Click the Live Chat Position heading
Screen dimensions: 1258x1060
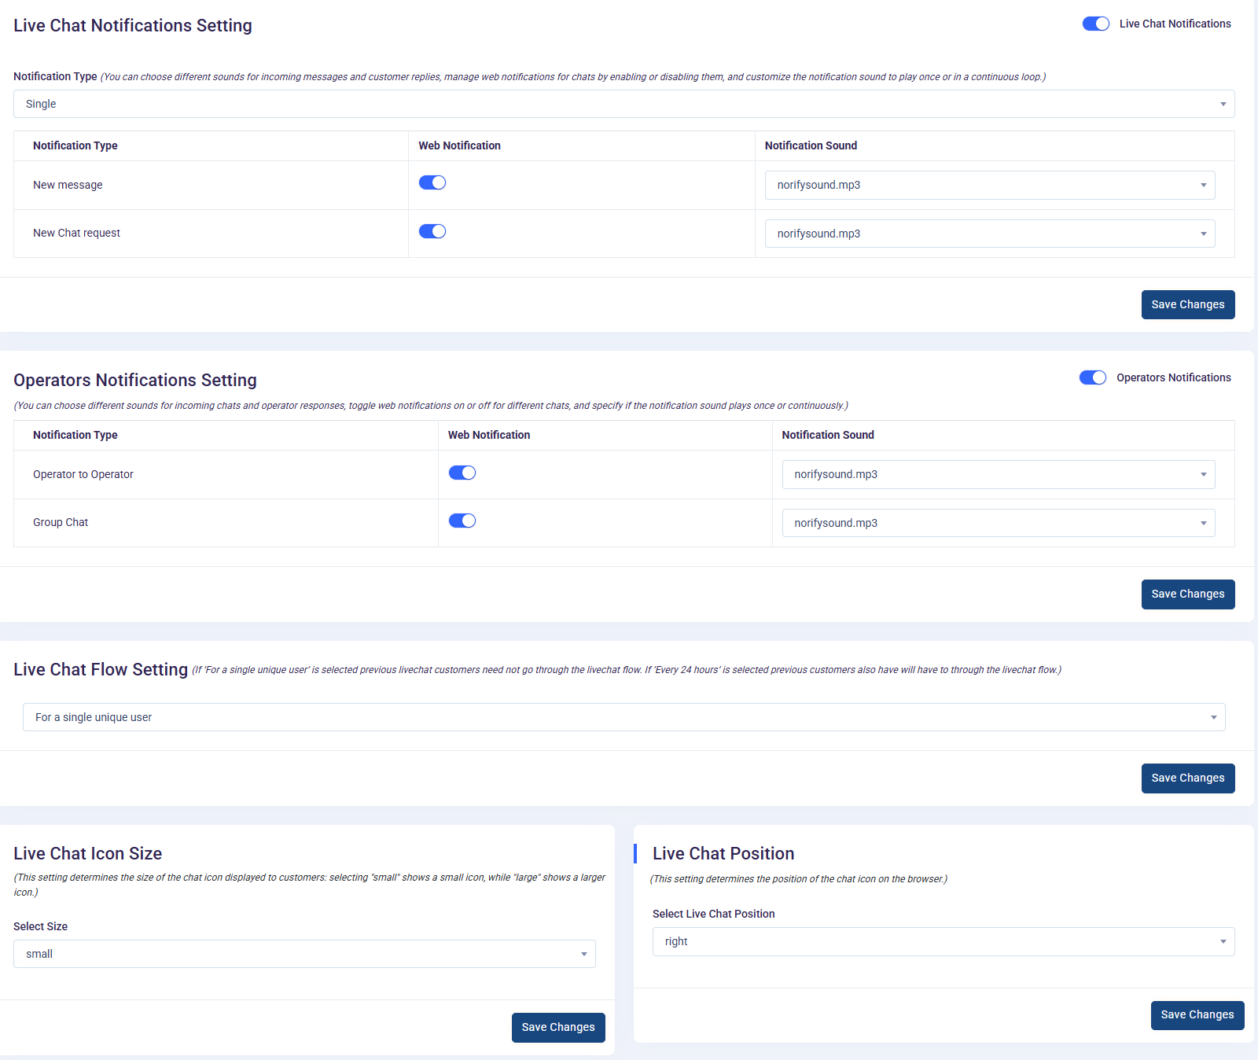(x=723, y=853)
